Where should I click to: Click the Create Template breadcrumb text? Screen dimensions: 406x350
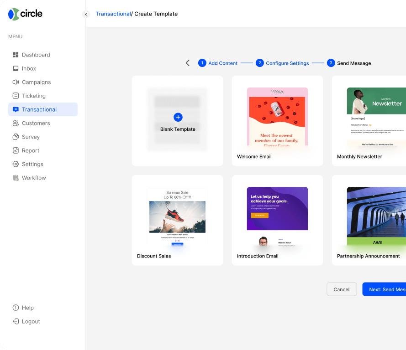point(156,14)
